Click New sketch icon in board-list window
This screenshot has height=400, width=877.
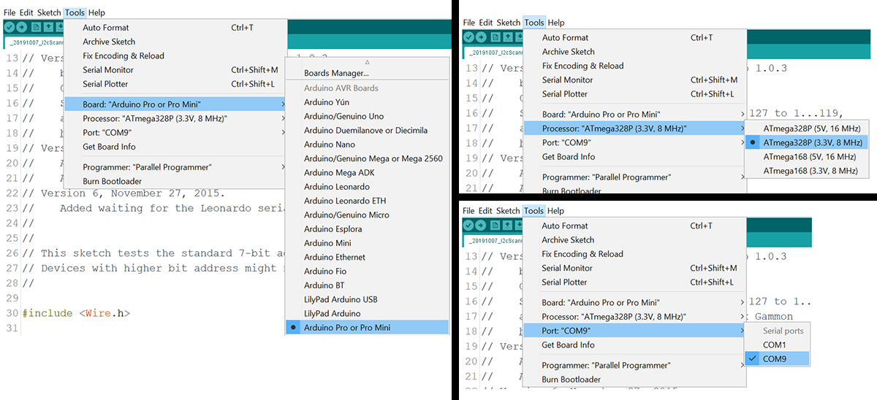click(36, 27)
